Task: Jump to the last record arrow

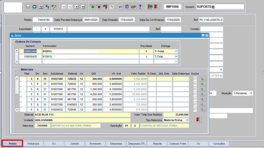Action: pyautogui.click(x=83, y=7)
